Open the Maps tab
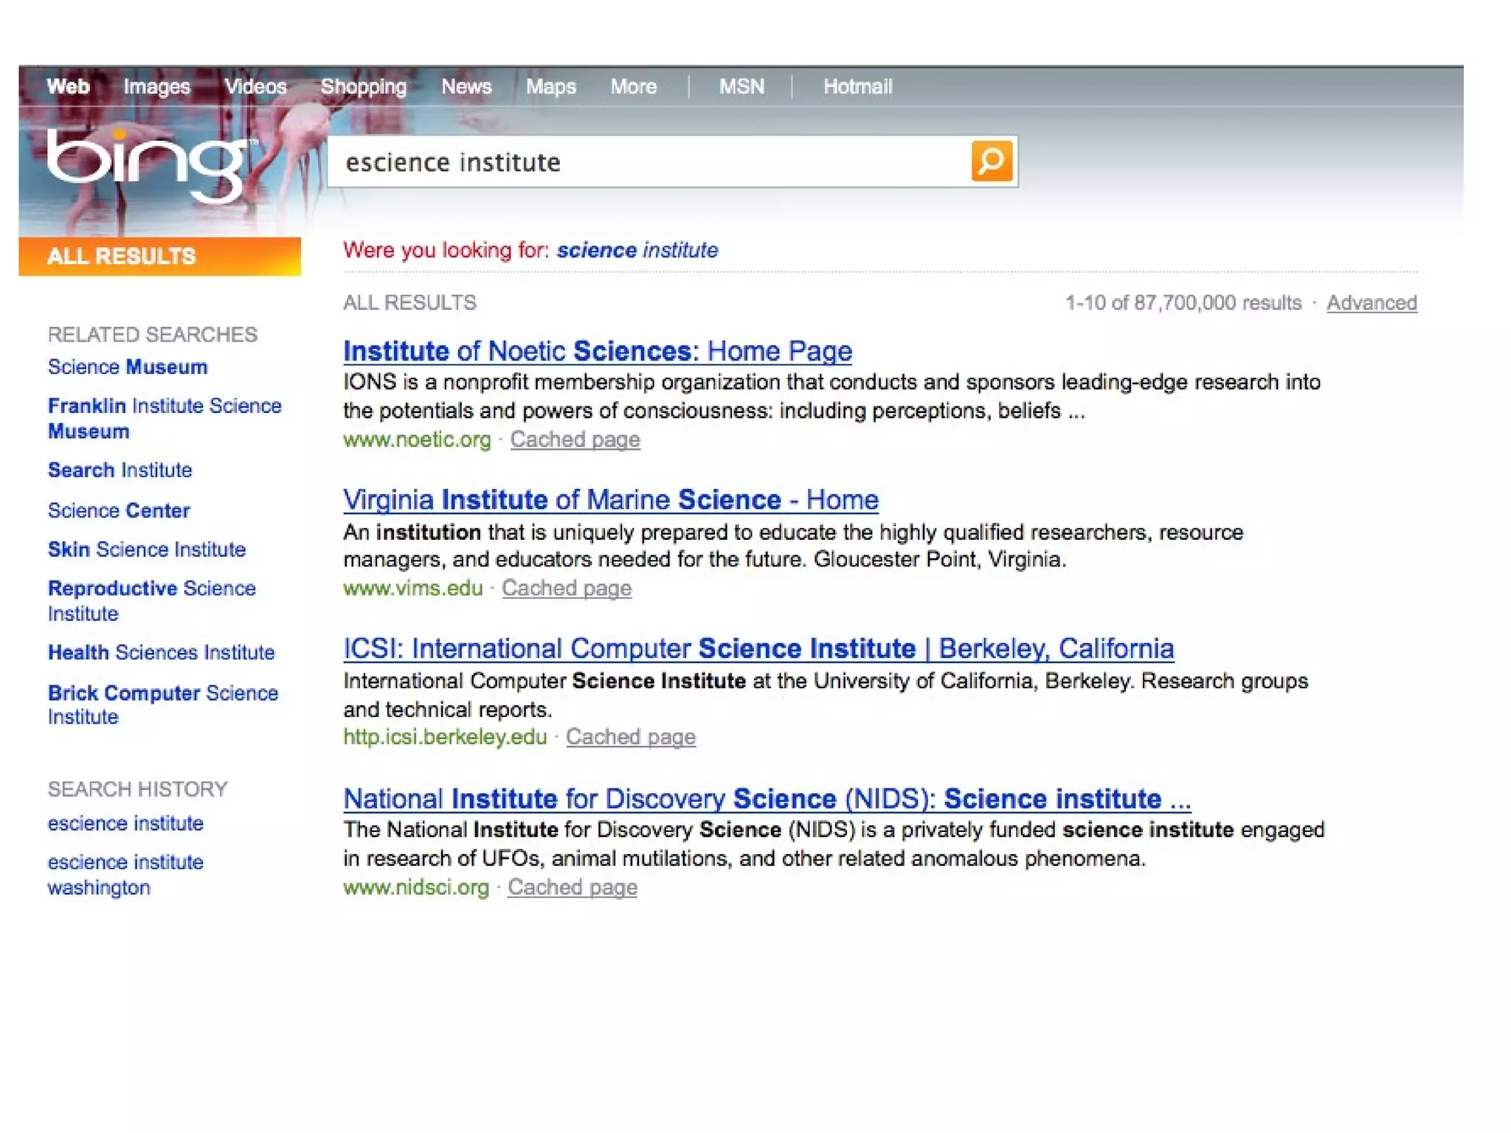 [550, 87]
